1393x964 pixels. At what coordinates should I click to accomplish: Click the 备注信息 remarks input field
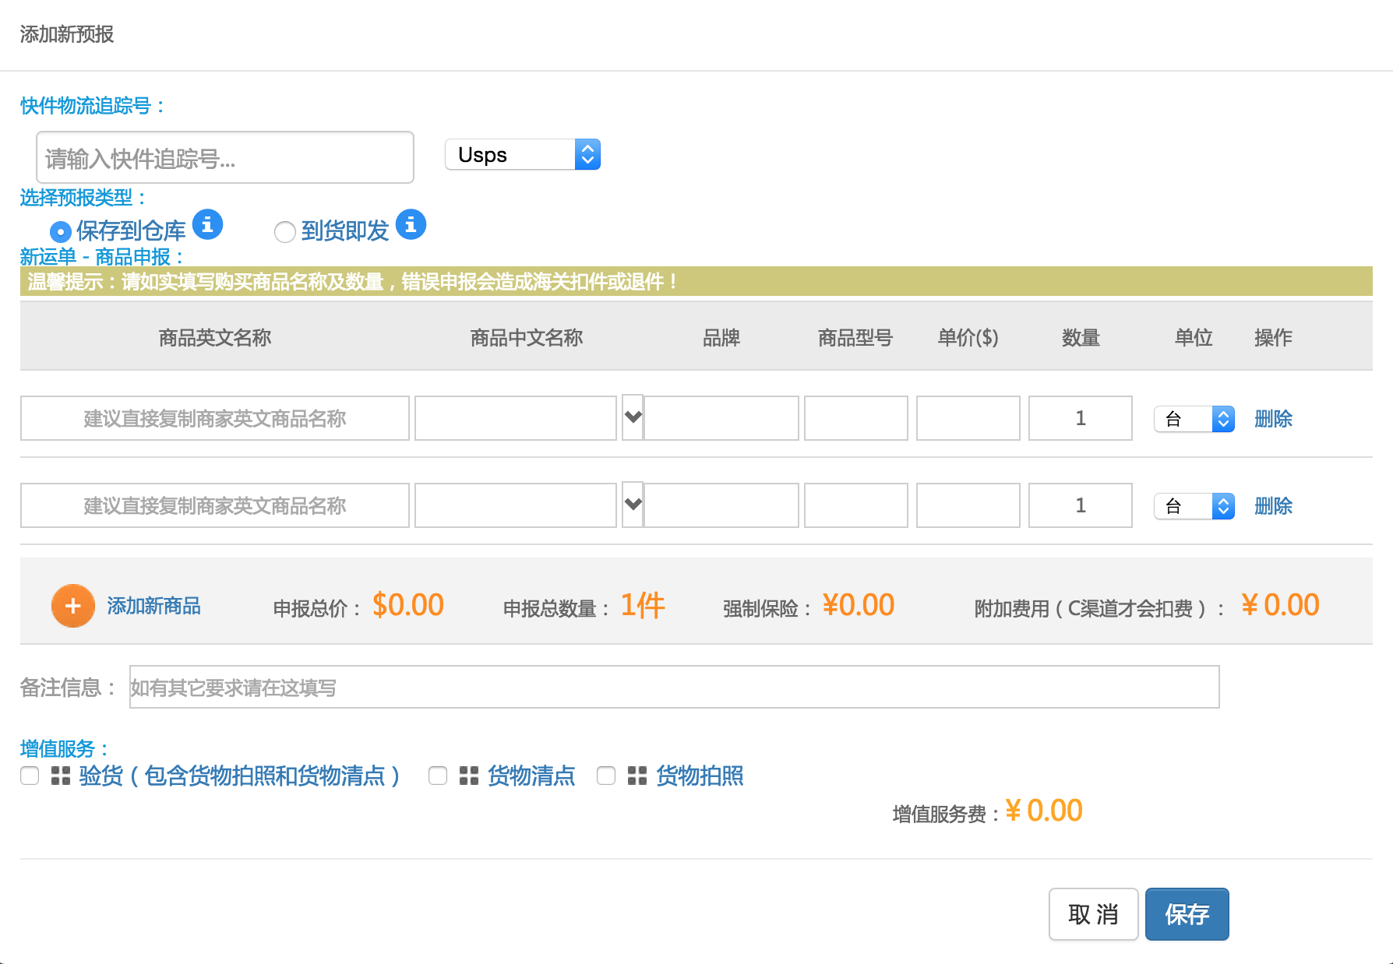point(675,687)
